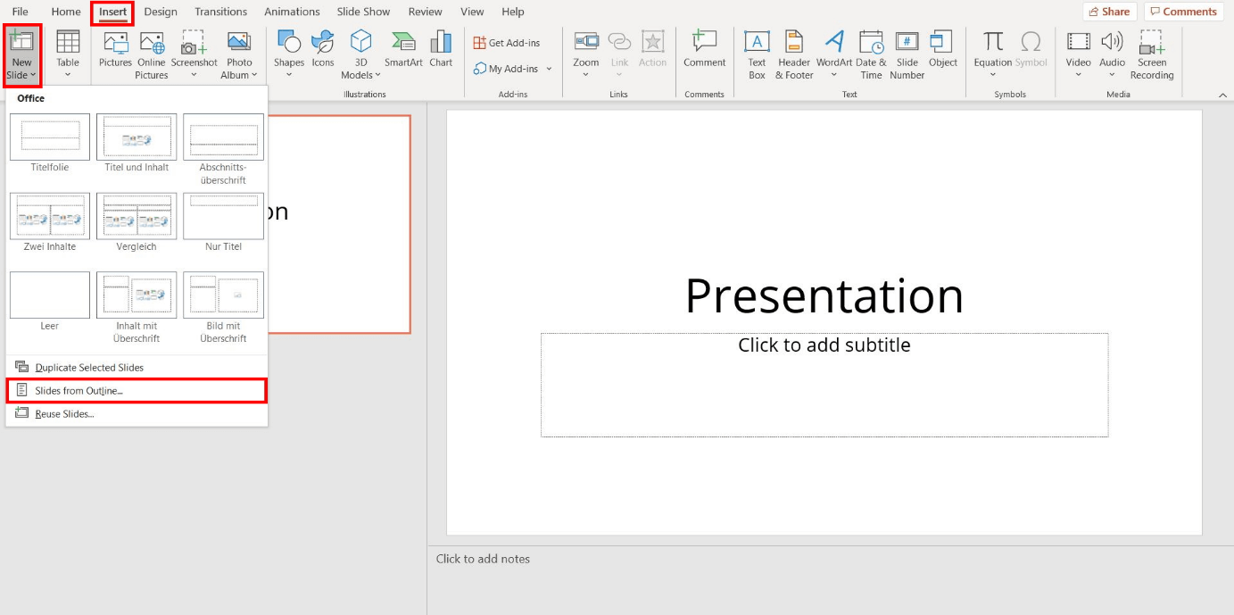Choose Duplicate Selected Slides
Image resolution: width=1234 pixels, height=615 pixels.
pos(137,367)
